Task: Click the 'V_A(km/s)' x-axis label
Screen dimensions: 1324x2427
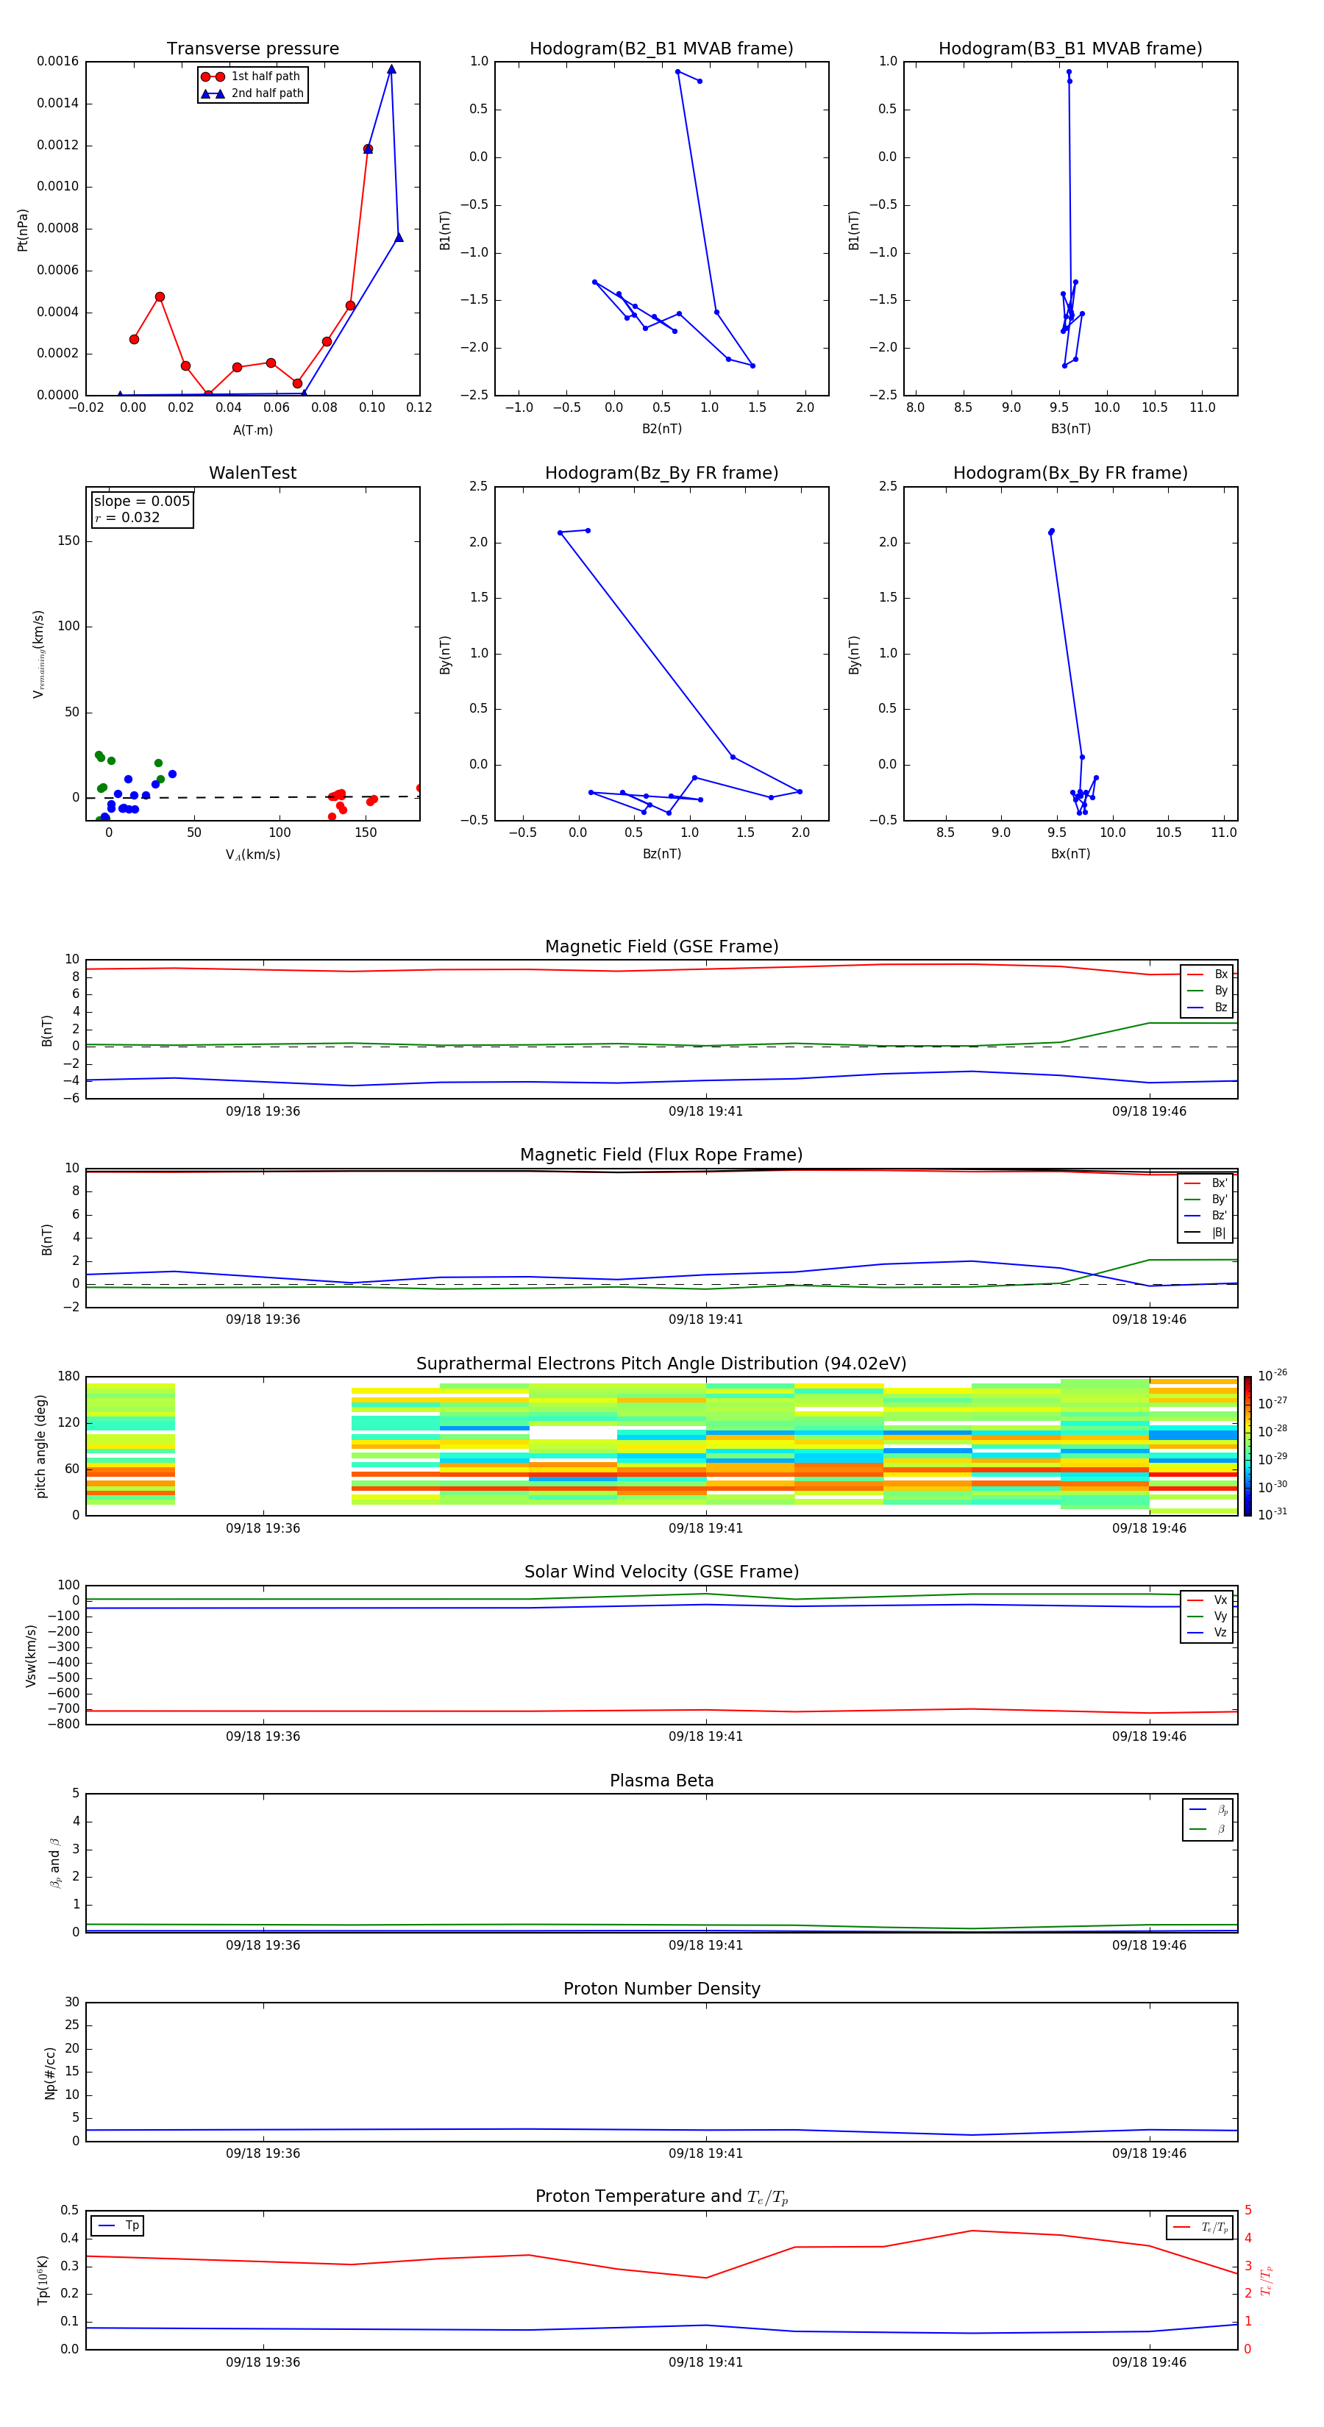Action: tap(252, 855)
